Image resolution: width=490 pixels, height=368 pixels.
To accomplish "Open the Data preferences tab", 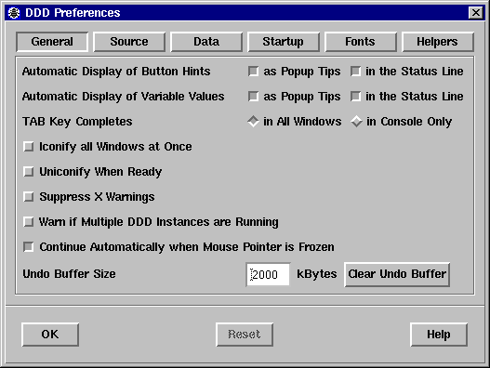I will tap(206, 42).
